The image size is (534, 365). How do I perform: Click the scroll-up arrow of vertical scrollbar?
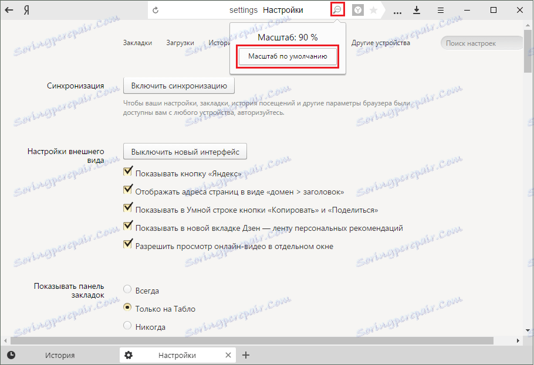point(528,25)
